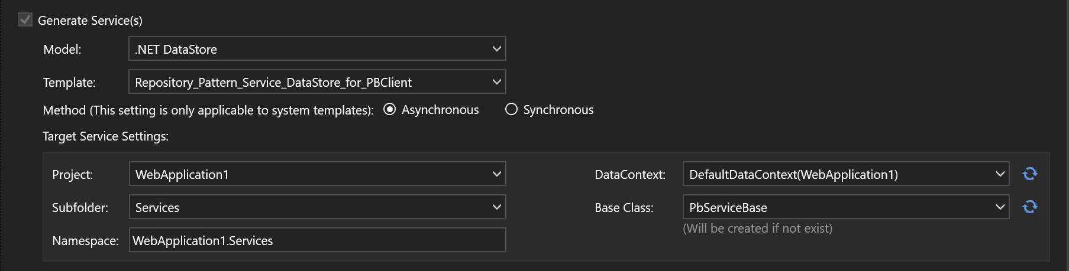Click the Base Class: field label
Image resolution: width=1069 pixels, height=271 pixels.
click(624, 208)
